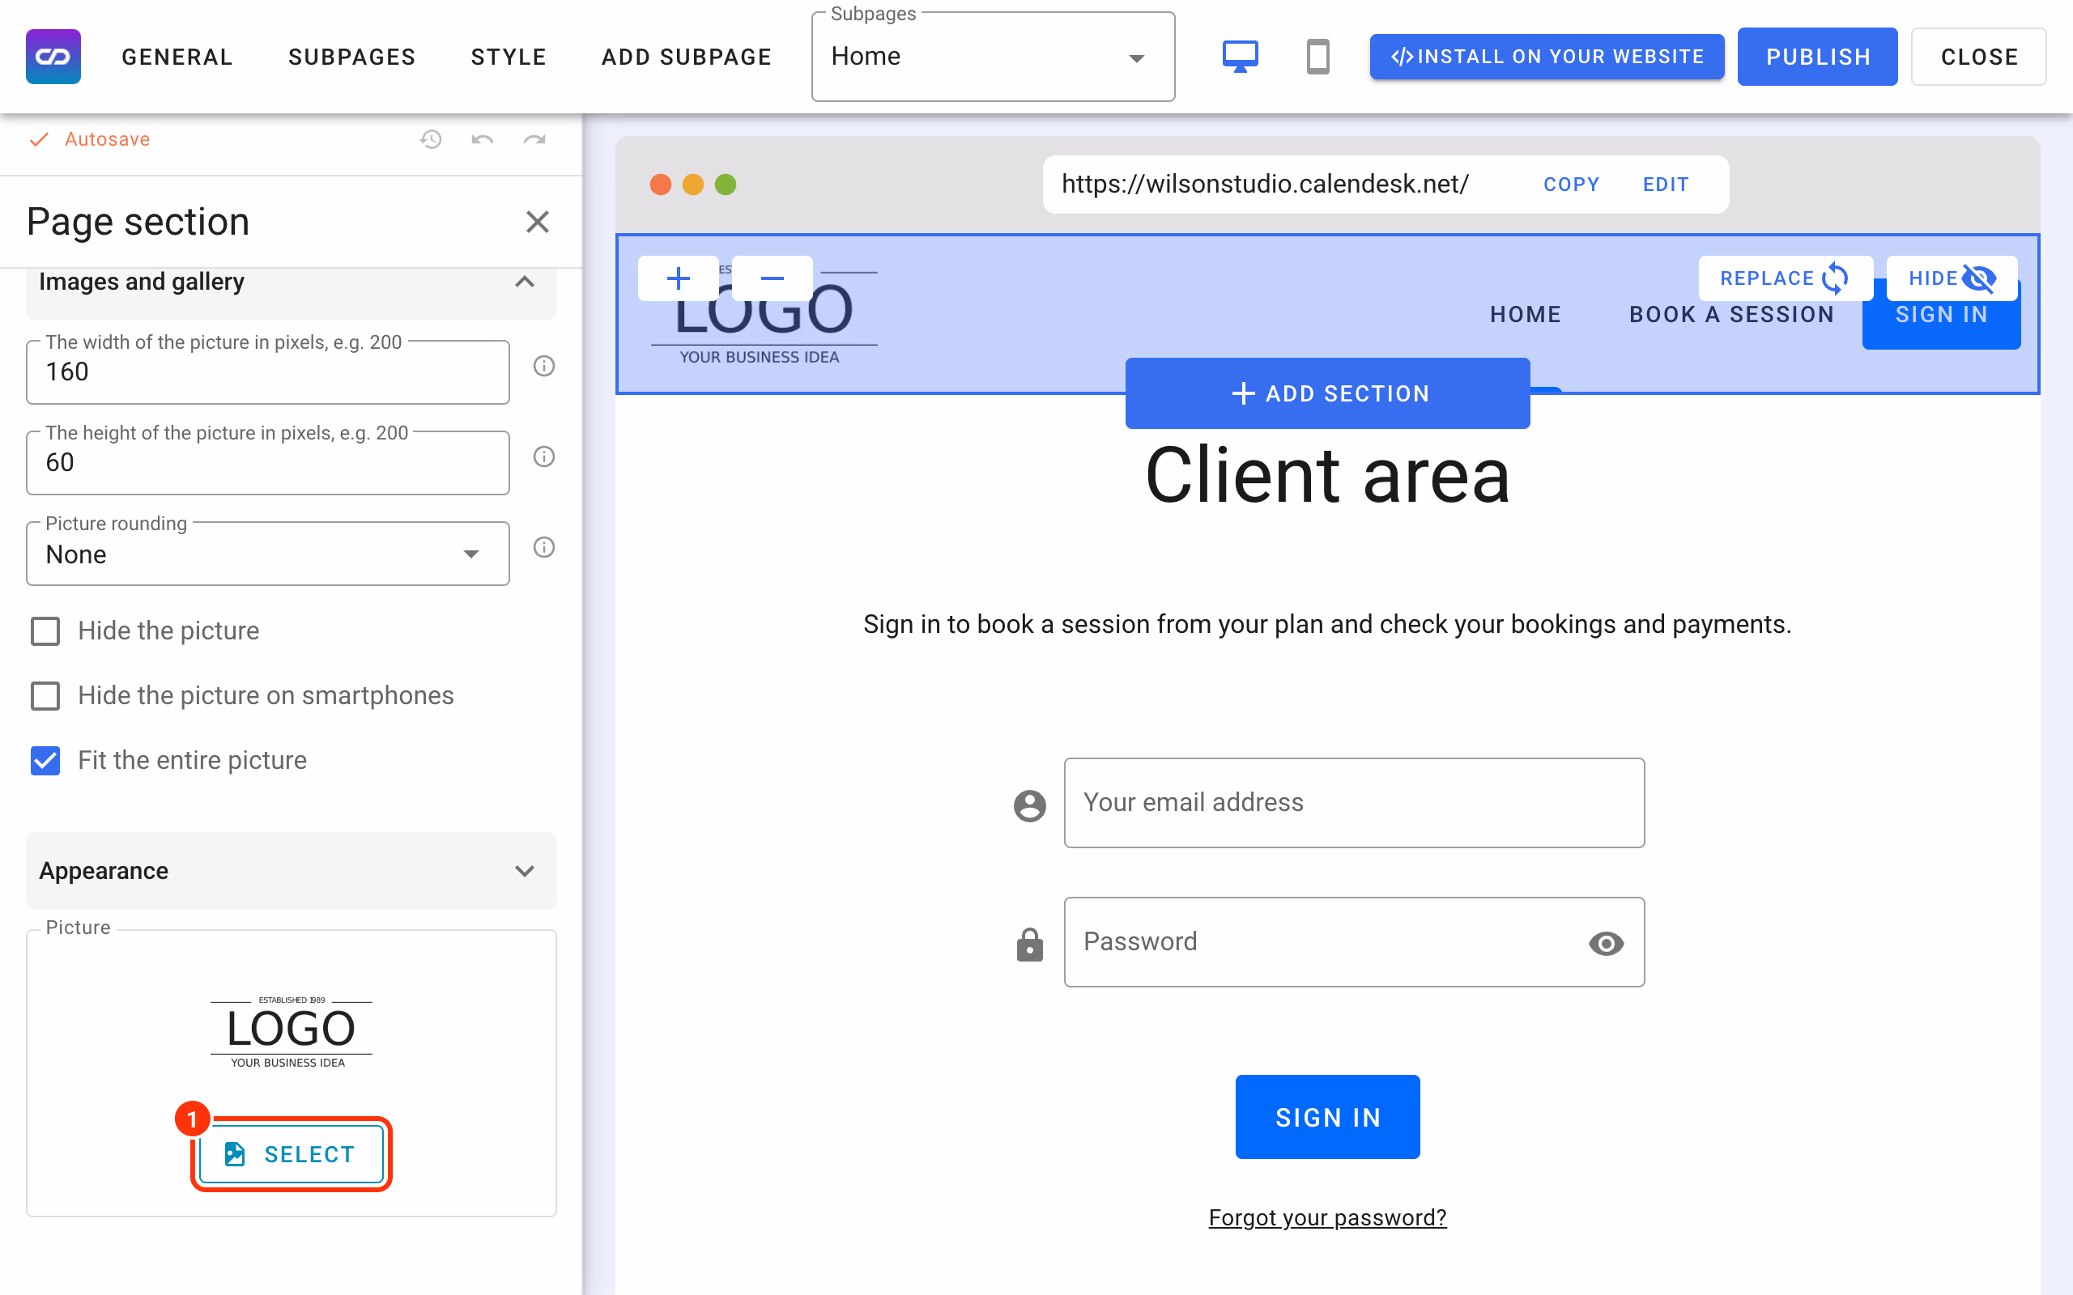The height and width of the screenshot is (1295, 2073).
Task: Open Picture rounding dropdown
Action: [268, 554]
